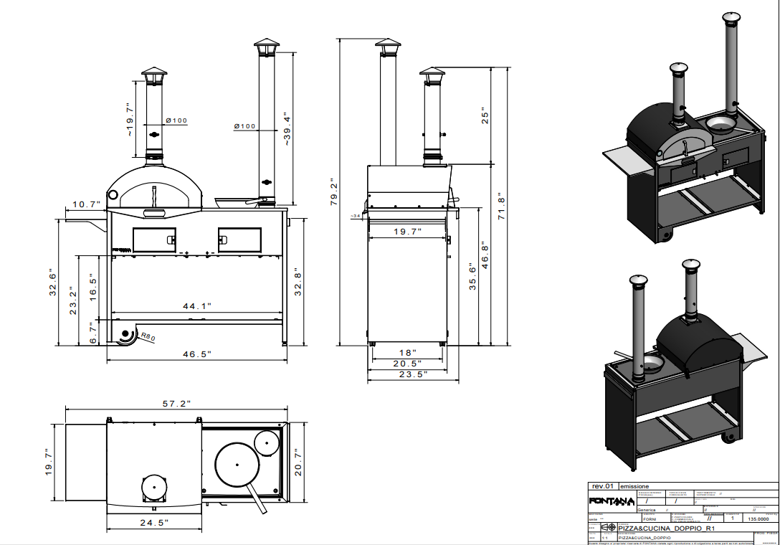Click the rev.01 revision cell
780x545 pixels.
[601, 486]
